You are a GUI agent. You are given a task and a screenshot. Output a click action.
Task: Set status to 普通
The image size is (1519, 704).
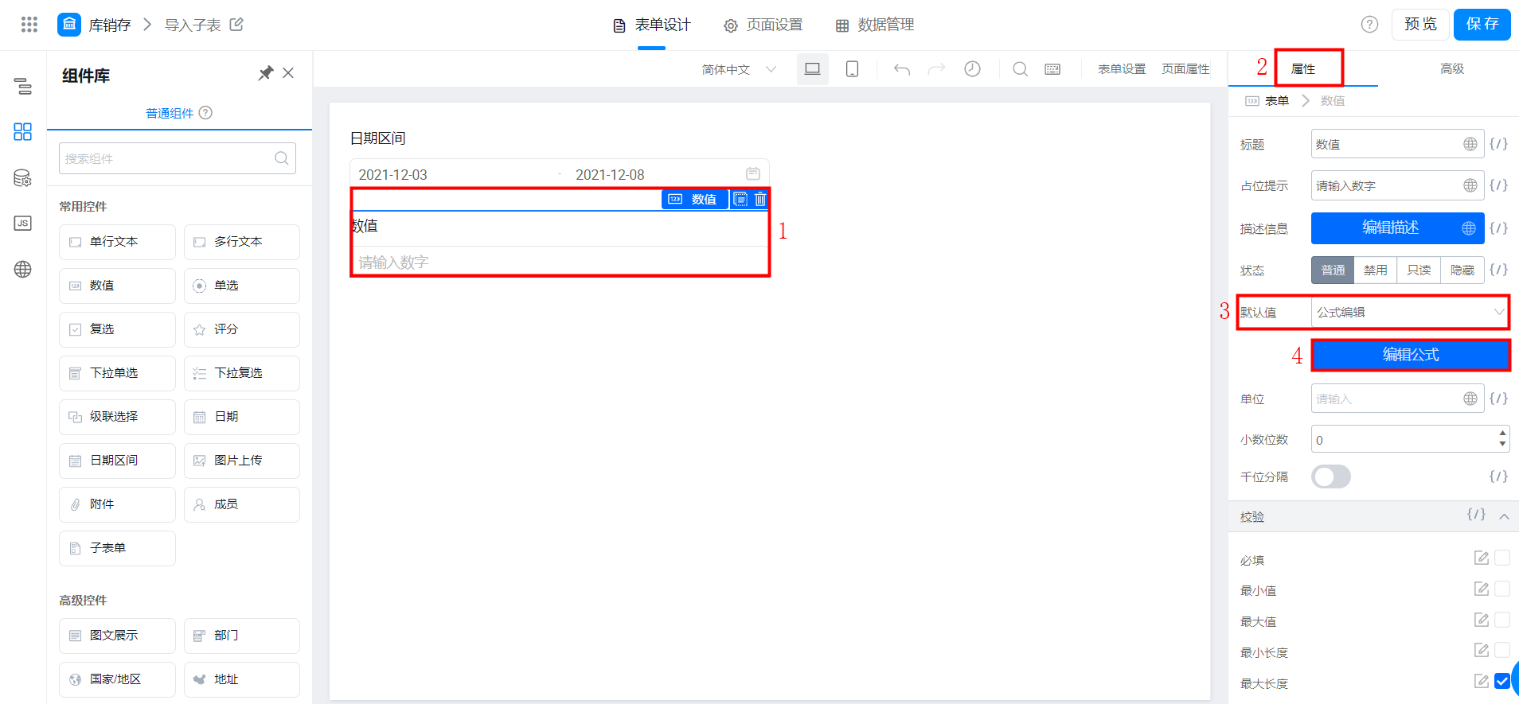1333,270
